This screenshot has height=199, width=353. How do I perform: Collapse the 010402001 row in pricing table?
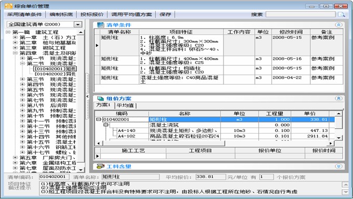tap(98, 120)
